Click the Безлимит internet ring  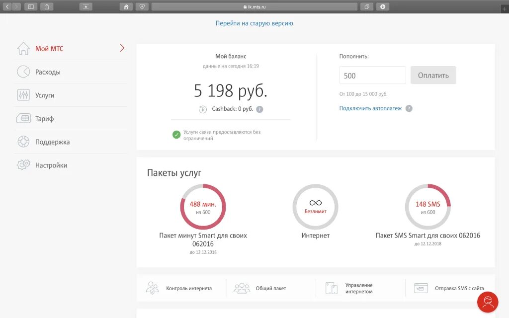[315, 207]
